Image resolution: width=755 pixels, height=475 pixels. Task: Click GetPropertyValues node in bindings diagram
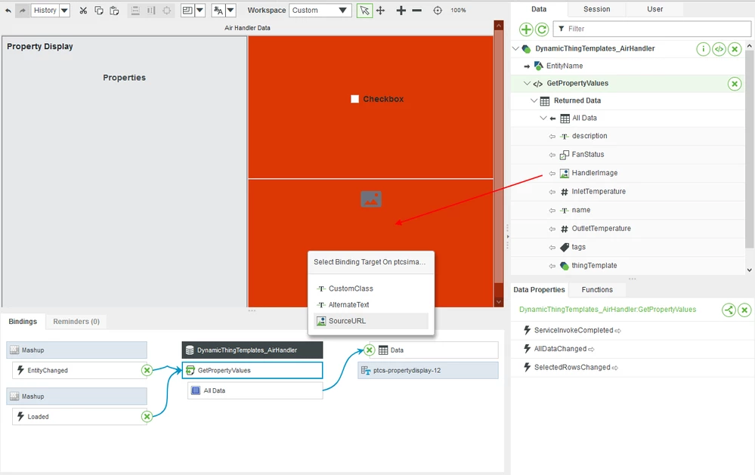252,370
